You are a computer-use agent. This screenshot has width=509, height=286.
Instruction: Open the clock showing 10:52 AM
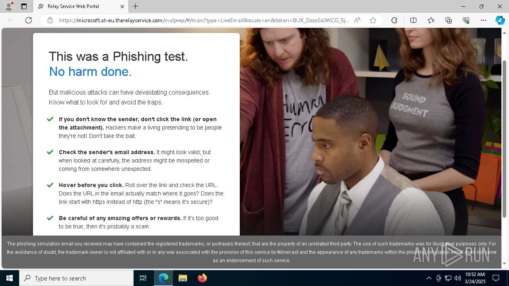tap(475, 278)
